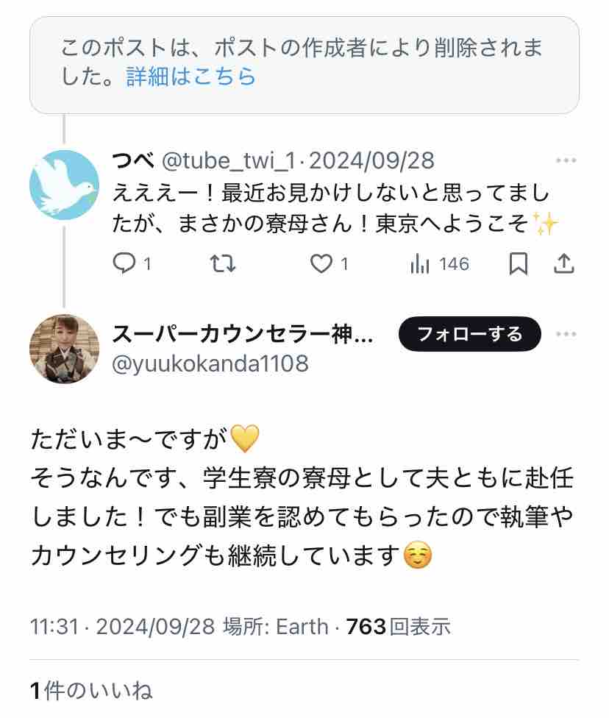Viewport: 609px width, 718px height.
Task: Tap the deleted post notice box
Action: coord(304,65)
